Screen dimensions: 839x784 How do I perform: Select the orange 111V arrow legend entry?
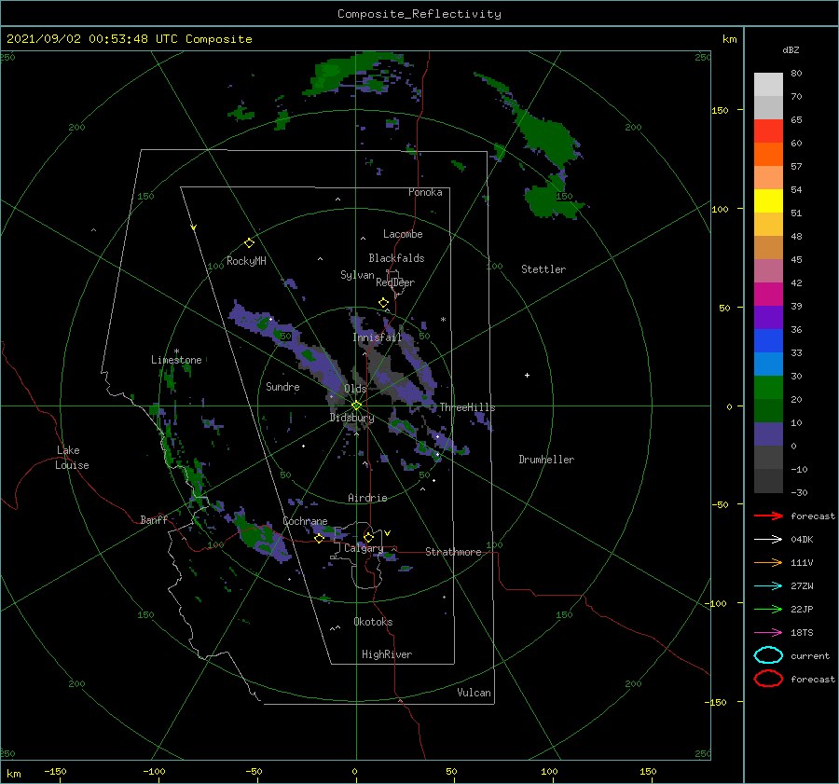pos(768,562)
